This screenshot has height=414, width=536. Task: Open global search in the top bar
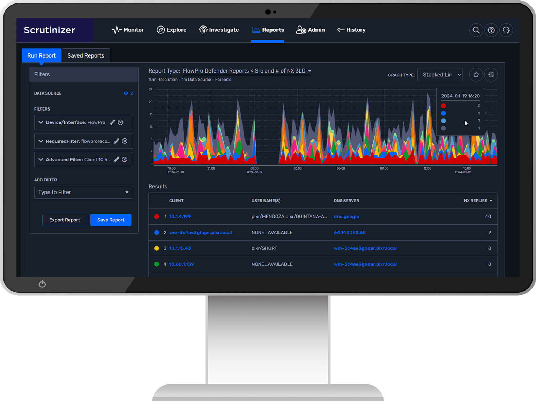coord(476,30)
